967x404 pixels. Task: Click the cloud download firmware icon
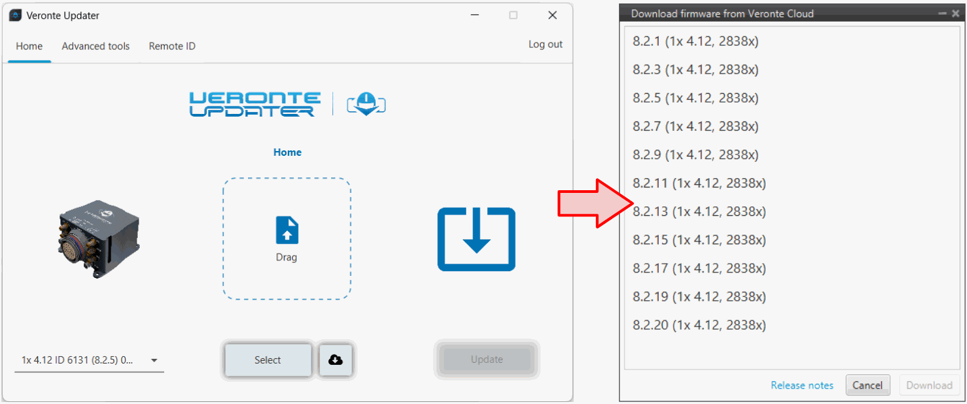(x=335, y=360)
